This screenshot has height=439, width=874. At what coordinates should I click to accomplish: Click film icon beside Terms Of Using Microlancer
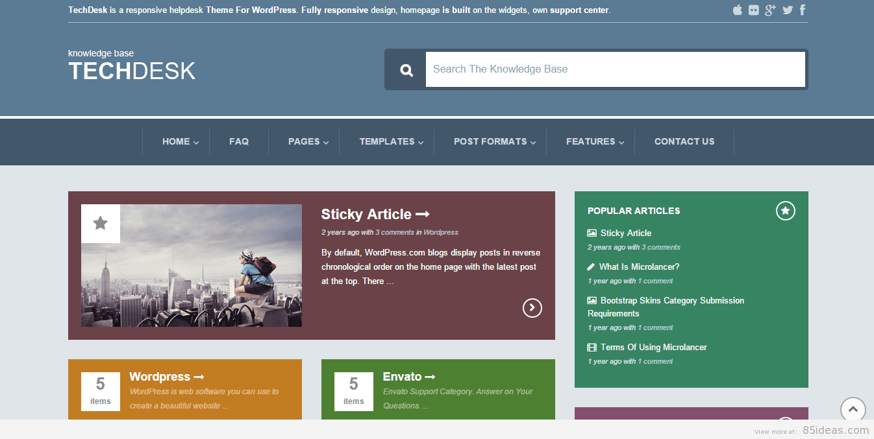[x=592, y=347]
